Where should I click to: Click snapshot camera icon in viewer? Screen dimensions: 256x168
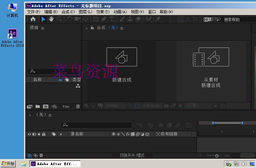(166, 106)
